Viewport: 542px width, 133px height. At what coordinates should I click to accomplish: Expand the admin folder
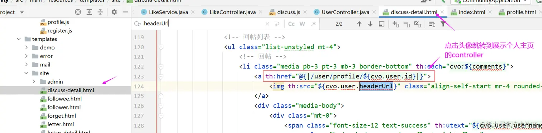(x=34, y=82)
